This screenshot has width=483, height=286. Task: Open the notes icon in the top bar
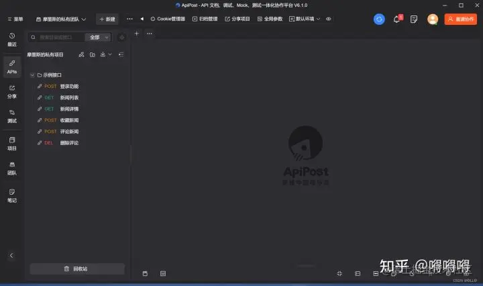coord(414,19)
